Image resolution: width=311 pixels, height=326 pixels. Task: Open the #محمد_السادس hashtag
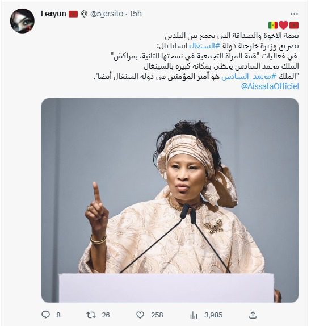pyautogui.click(x=249, y=77)
